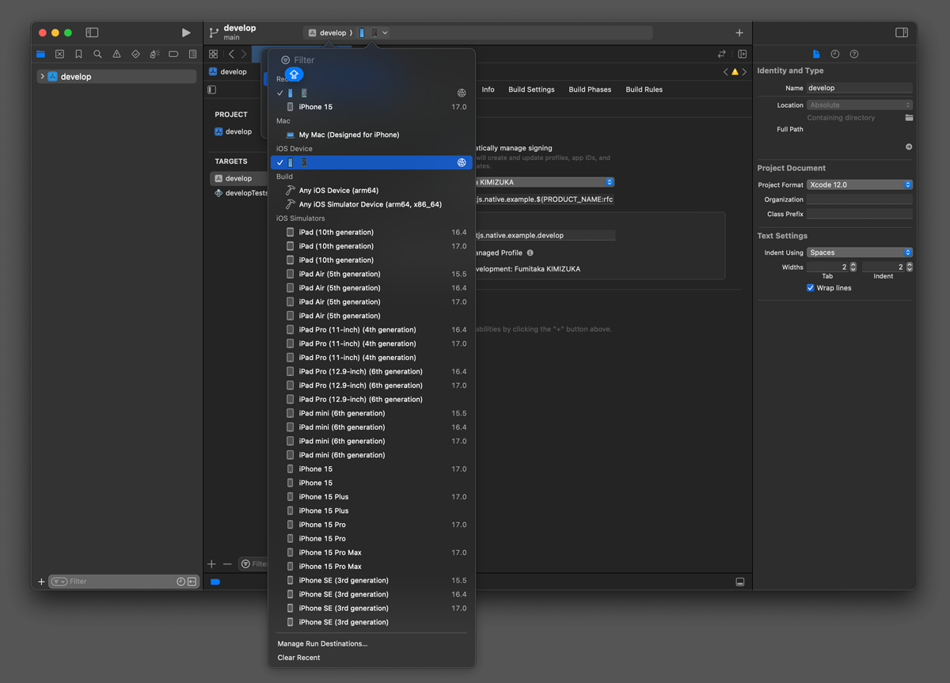Choose containing directory with the folder icon
Image resolution: width=950 pixels, height=683 pixels.
(x=909, y=118)
